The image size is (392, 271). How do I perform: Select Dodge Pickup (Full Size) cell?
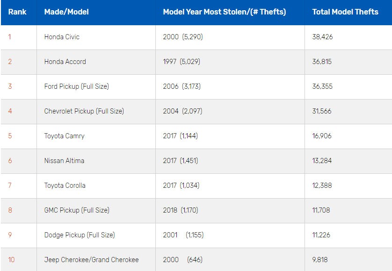(79, 235)
